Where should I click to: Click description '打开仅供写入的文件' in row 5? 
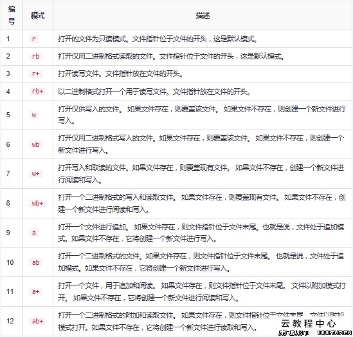[89, 109]
